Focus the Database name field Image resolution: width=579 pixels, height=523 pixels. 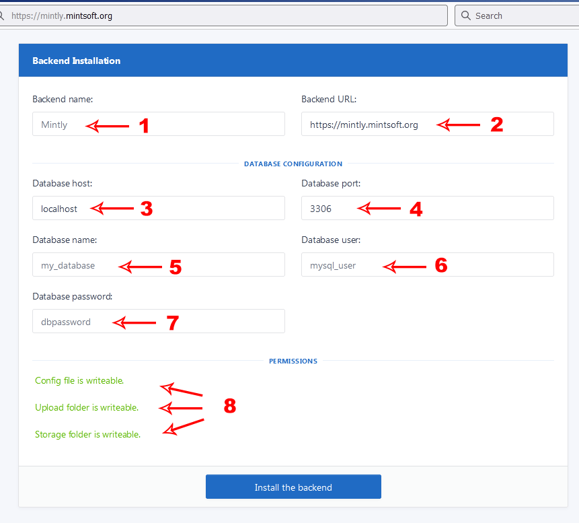(x=159, y=265)
